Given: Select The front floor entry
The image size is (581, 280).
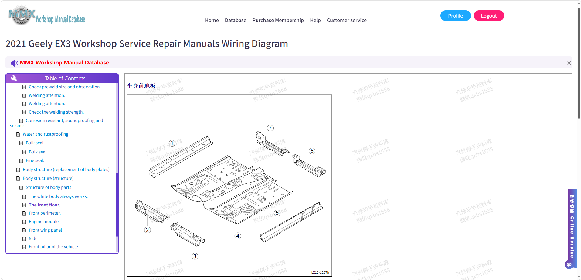Looking at the screenshot, I should click(44, 205).
